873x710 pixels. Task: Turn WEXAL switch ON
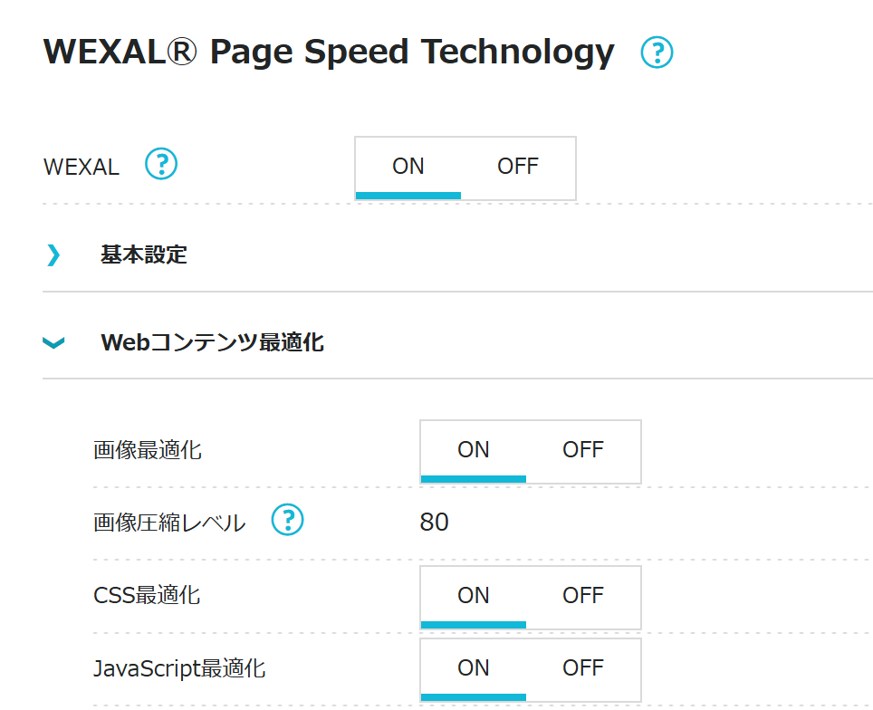pos(408,167)
